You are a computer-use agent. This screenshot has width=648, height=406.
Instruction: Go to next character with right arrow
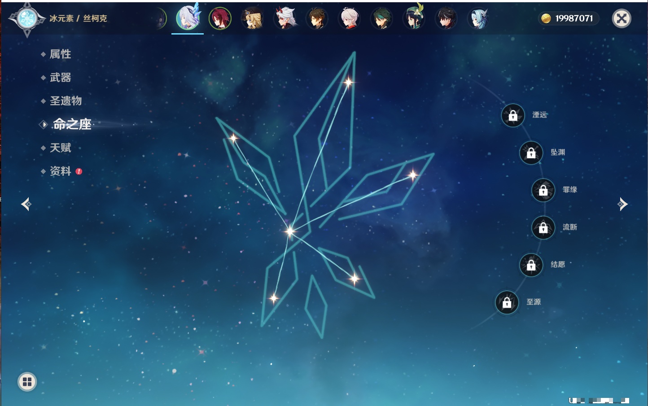point(622,204)
